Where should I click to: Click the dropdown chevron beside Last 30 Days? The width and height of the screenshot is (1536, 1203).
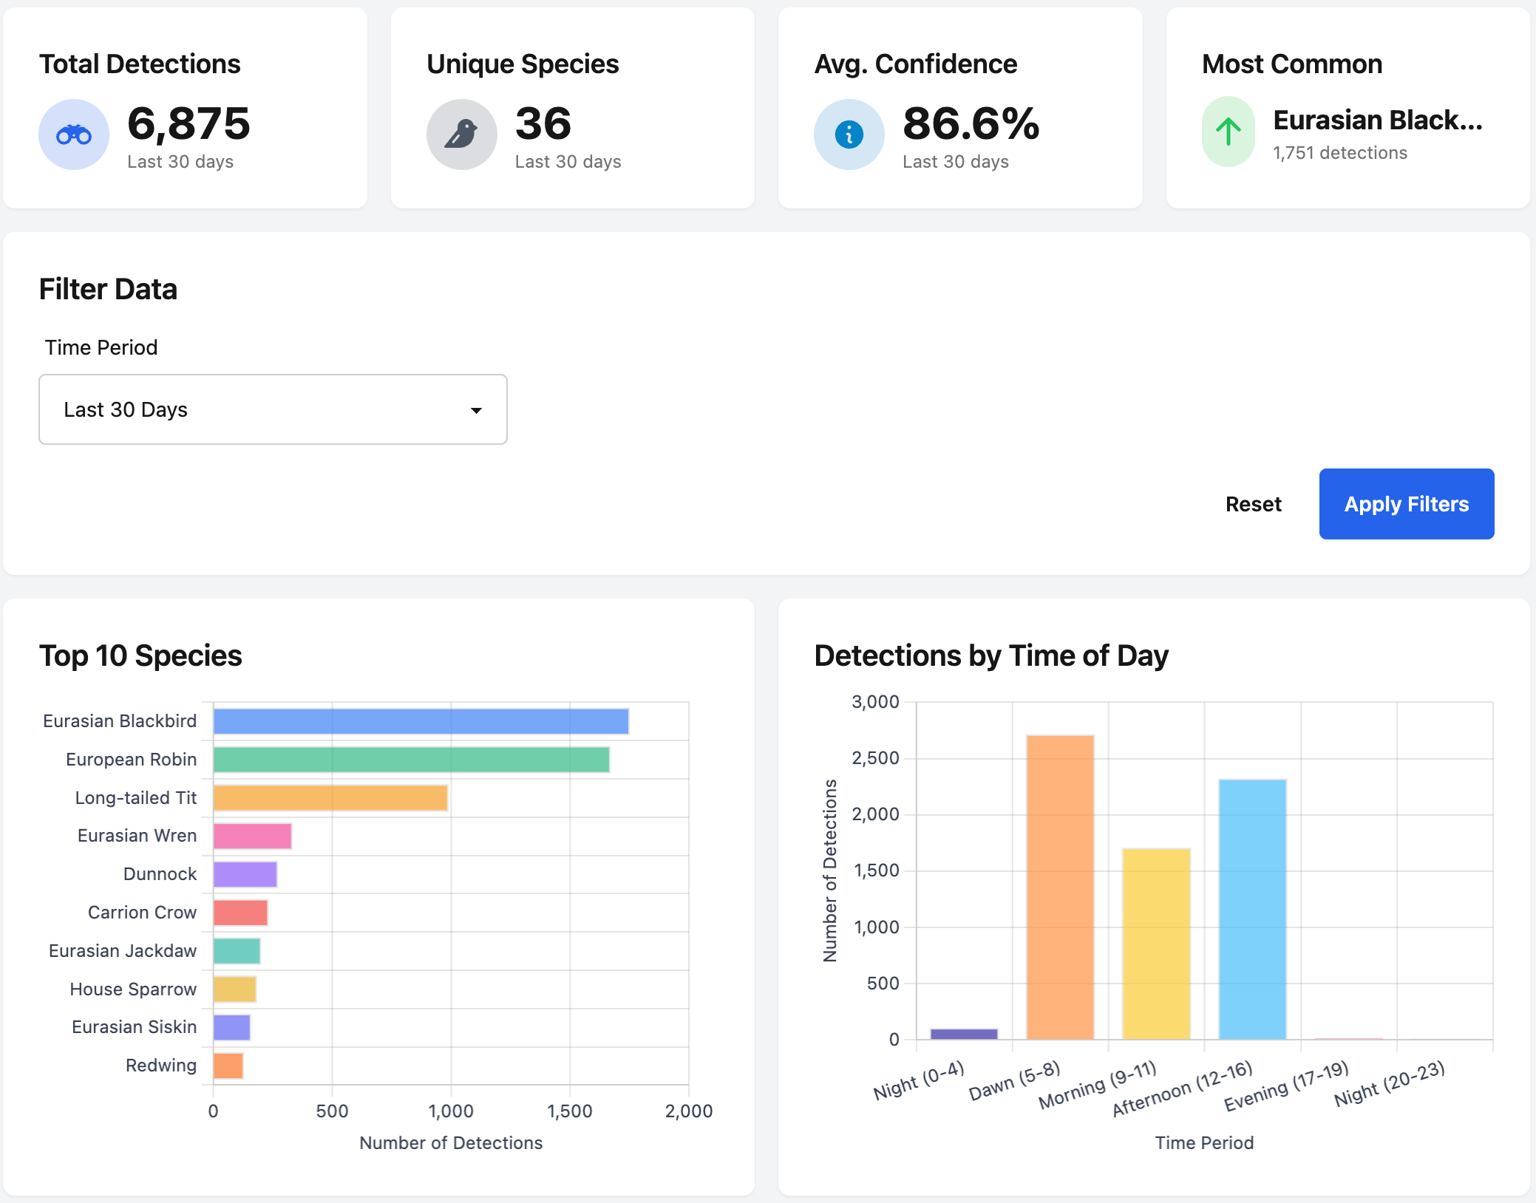click(476, 409)
